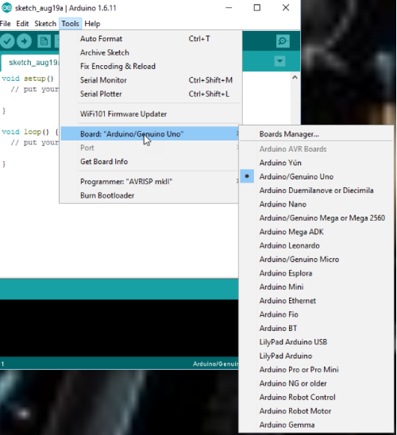
Task: Open the Help menu
Action: (92, 24)
